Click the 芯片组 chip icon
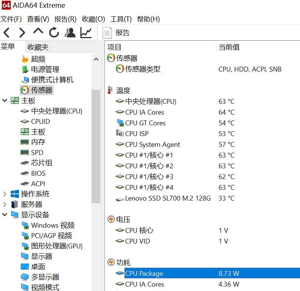This screenshot has height=291, width=300. tap(25, 163)
